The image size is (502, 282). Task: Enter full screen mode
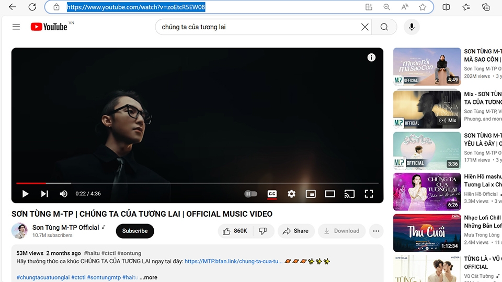coord(369,194)
